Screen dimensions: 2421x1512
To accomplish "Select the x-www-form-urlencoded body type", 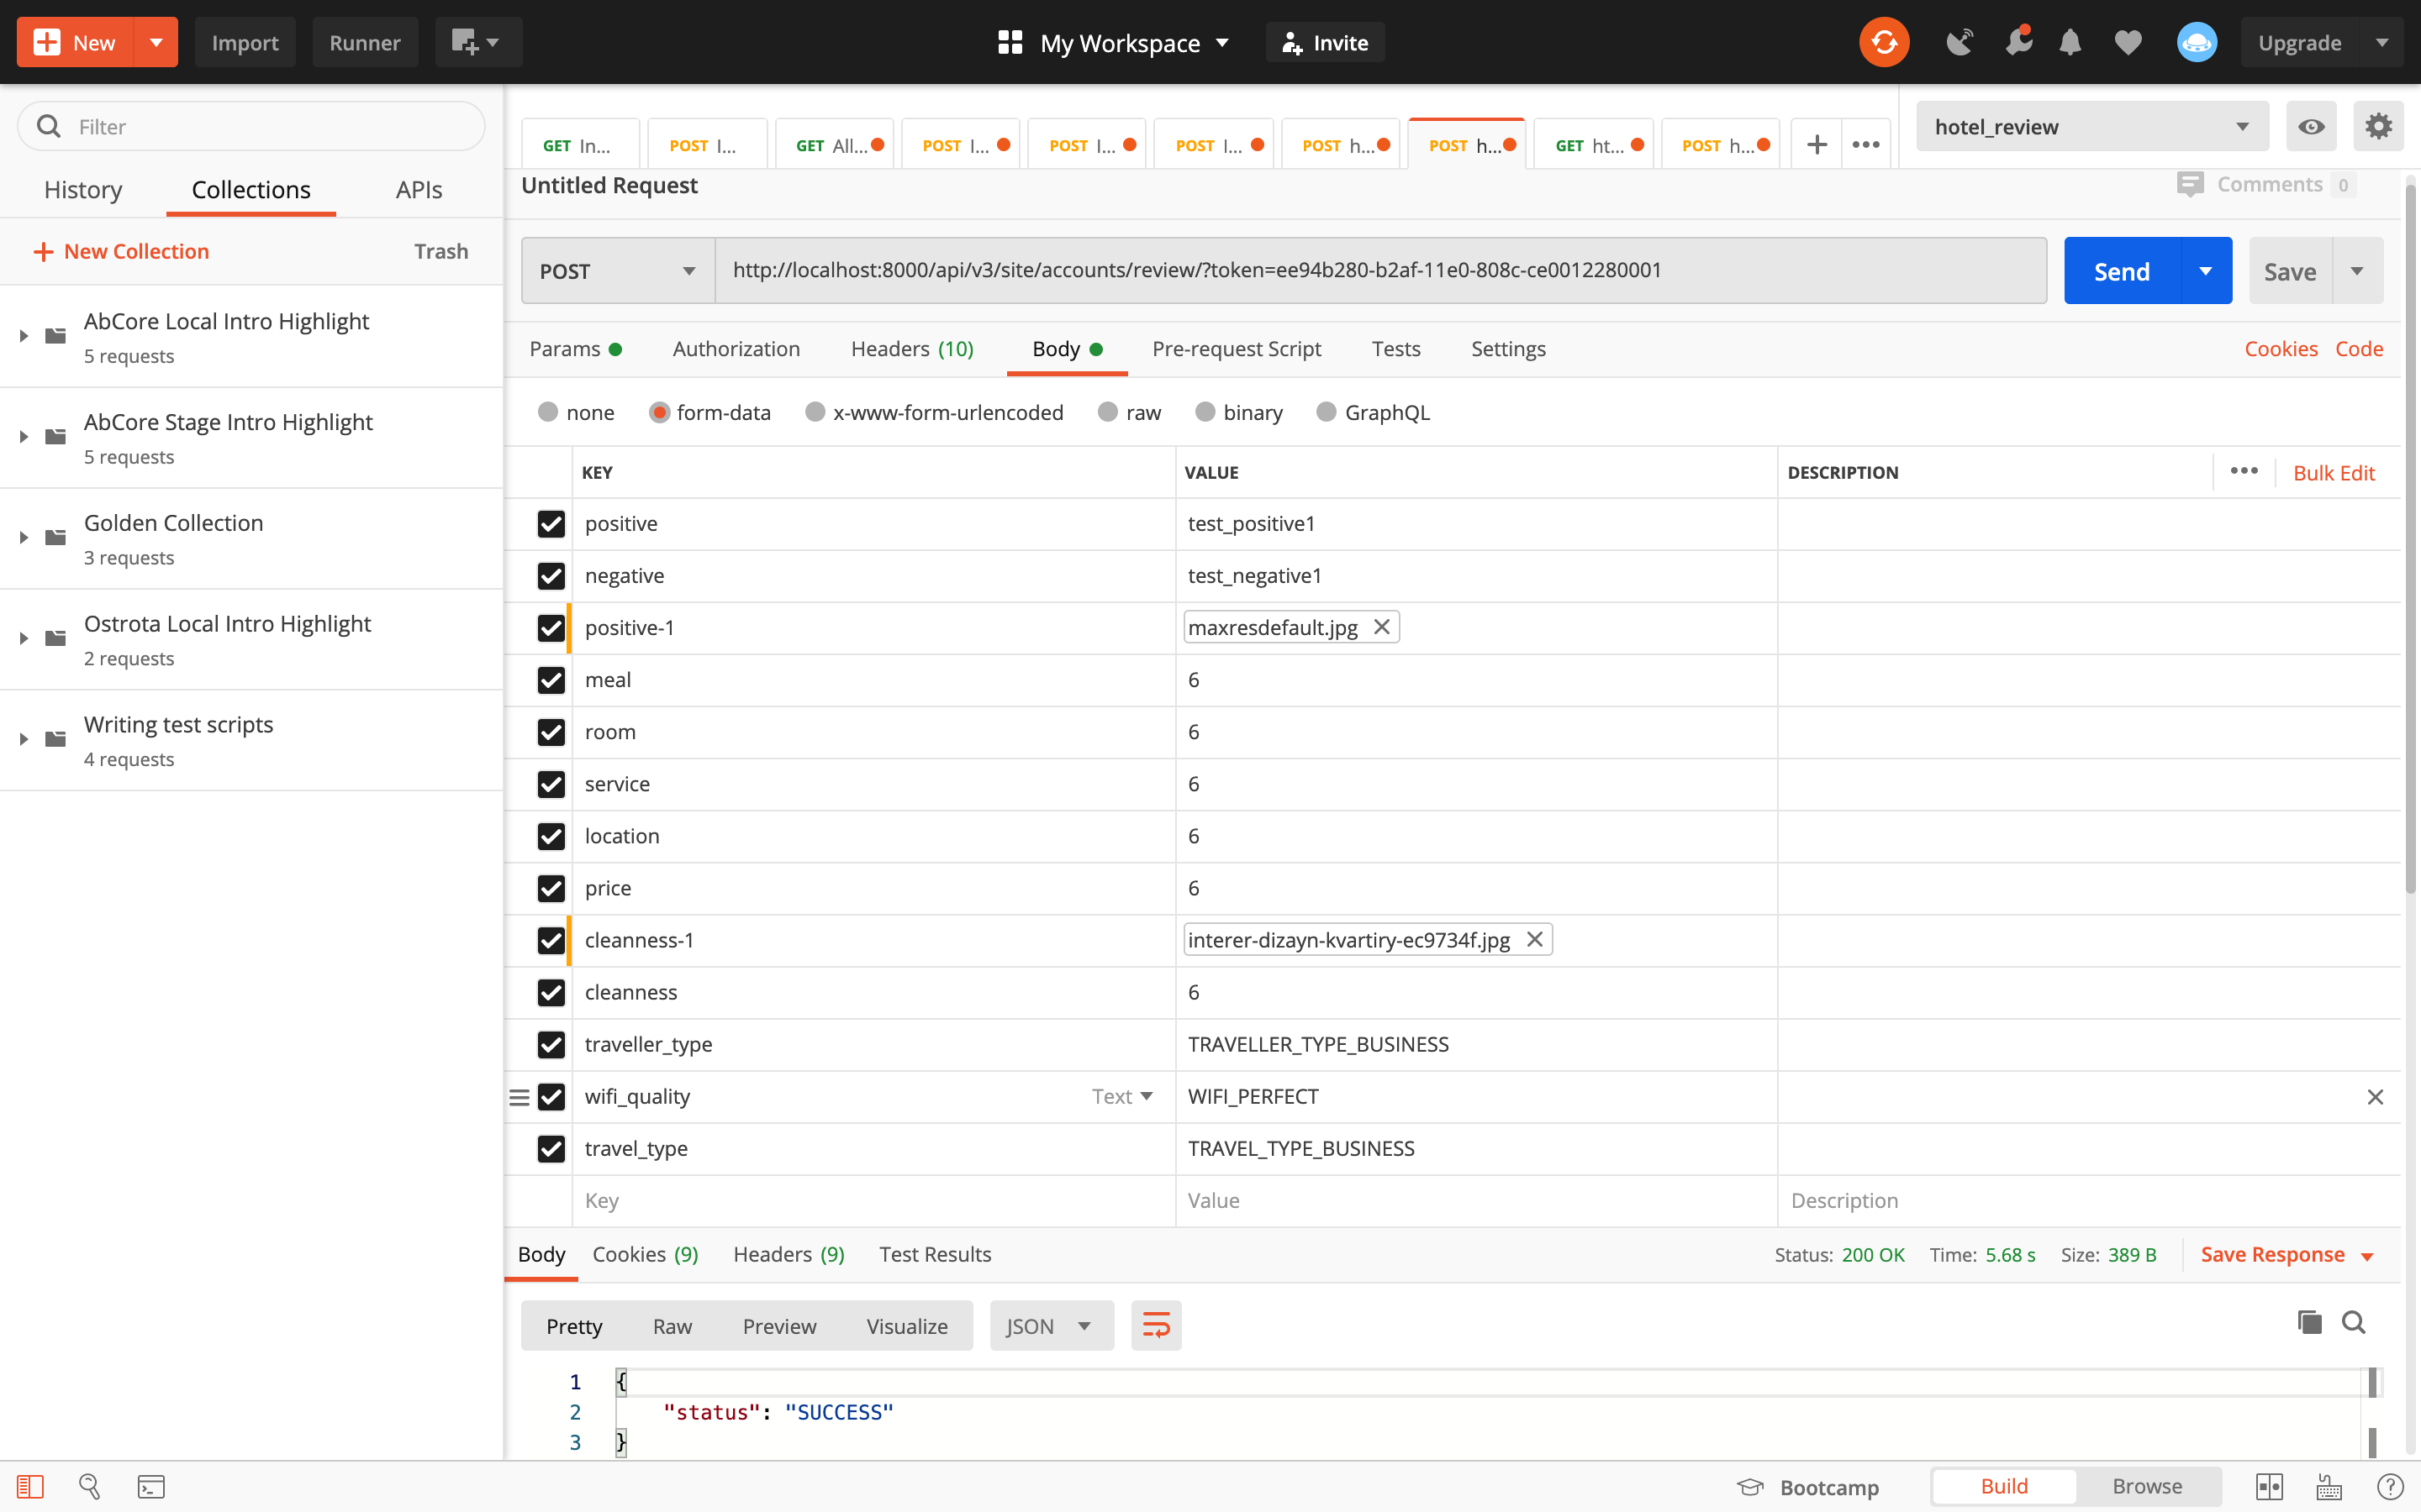I will [x=815, y=412].
